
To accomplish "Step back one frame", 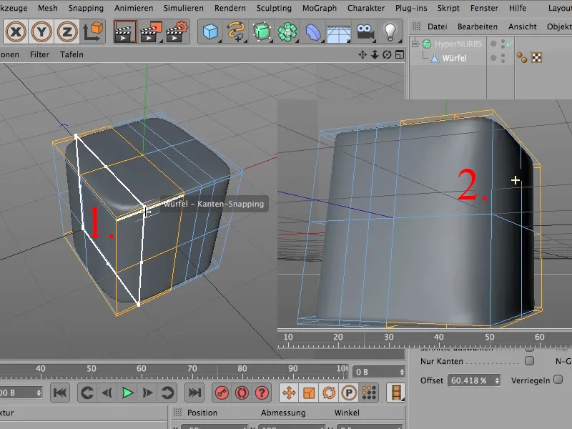I will pyautogui.click(x=107, y=393).
